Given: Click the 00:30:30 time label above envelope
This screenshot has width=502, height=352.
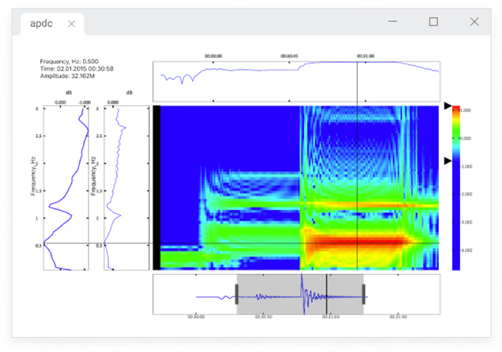Looking at the screenshot, I should coord(213,56).
